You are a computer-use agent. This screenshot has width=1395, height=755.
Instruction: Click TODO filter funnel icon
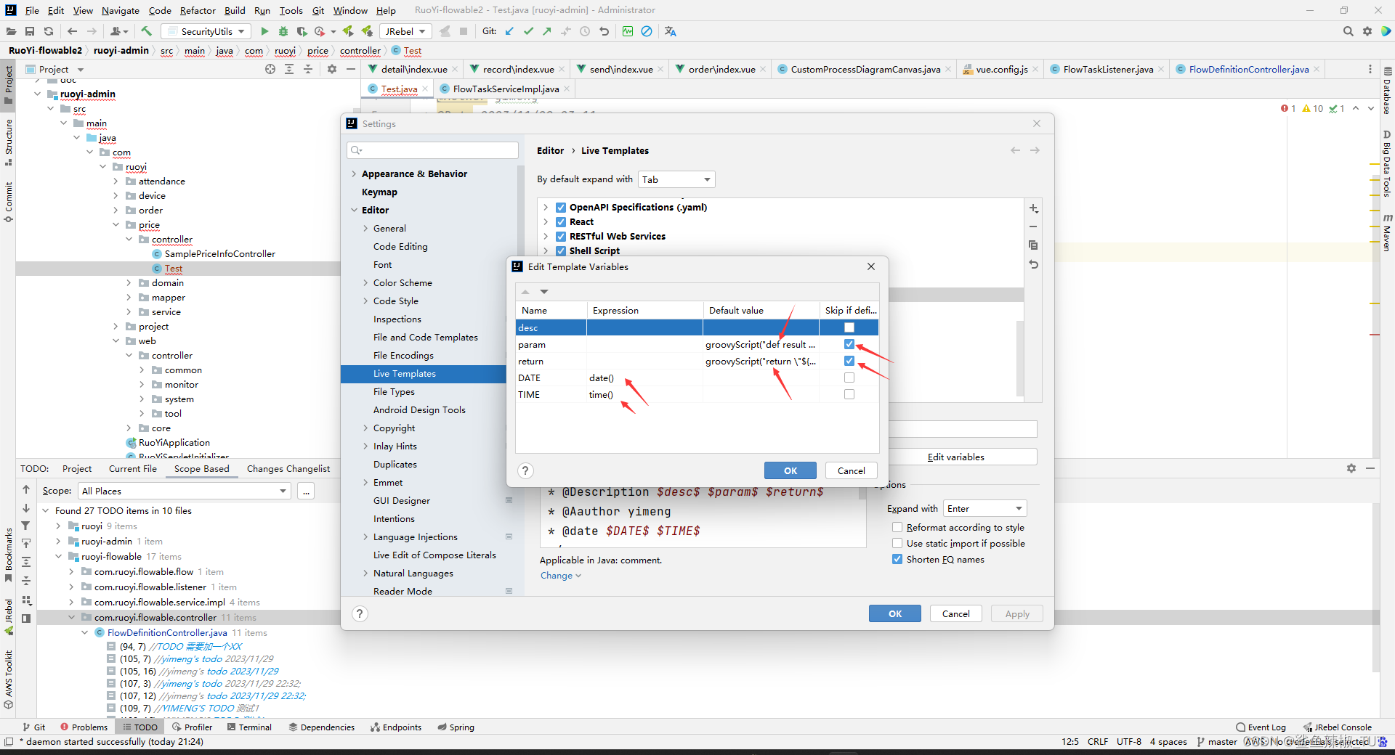(x=25, y=526)
